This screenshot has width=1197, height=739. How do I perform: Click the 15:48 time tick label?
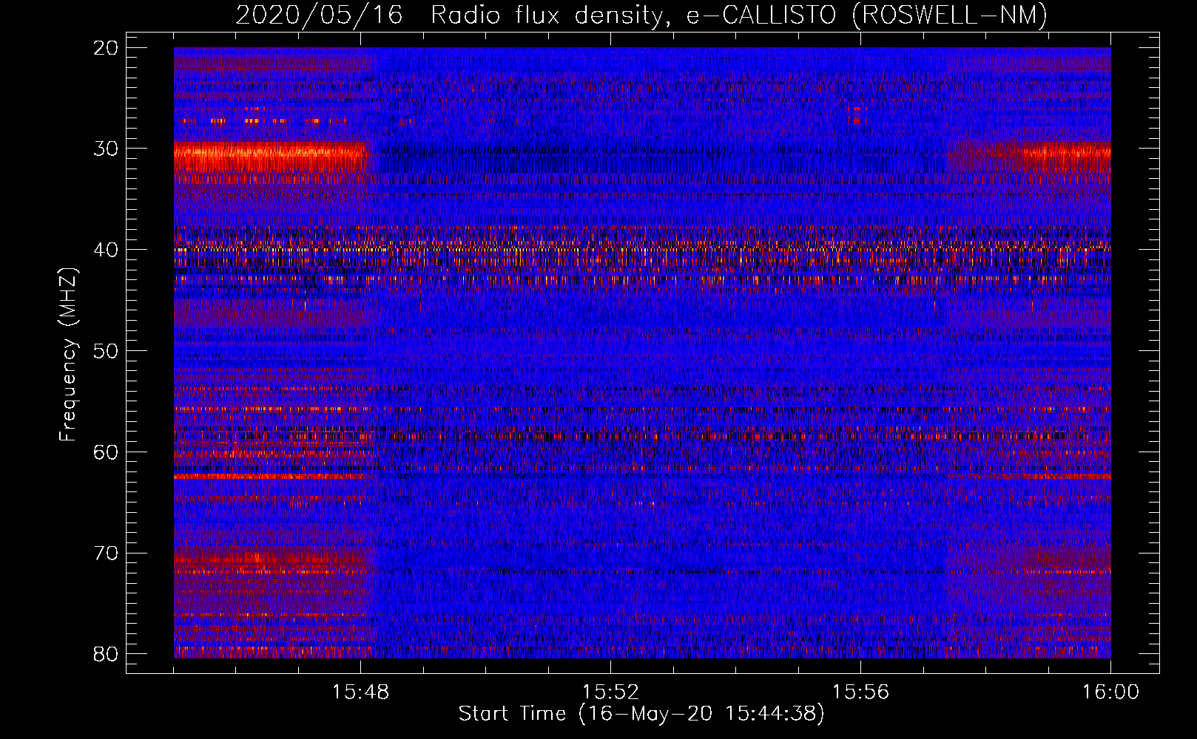[x=361, y=692]
